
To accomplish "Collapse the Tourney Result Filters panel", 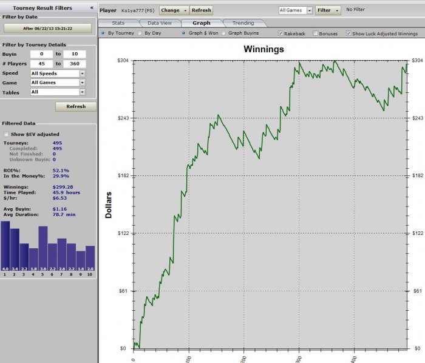I will point(92,8).
